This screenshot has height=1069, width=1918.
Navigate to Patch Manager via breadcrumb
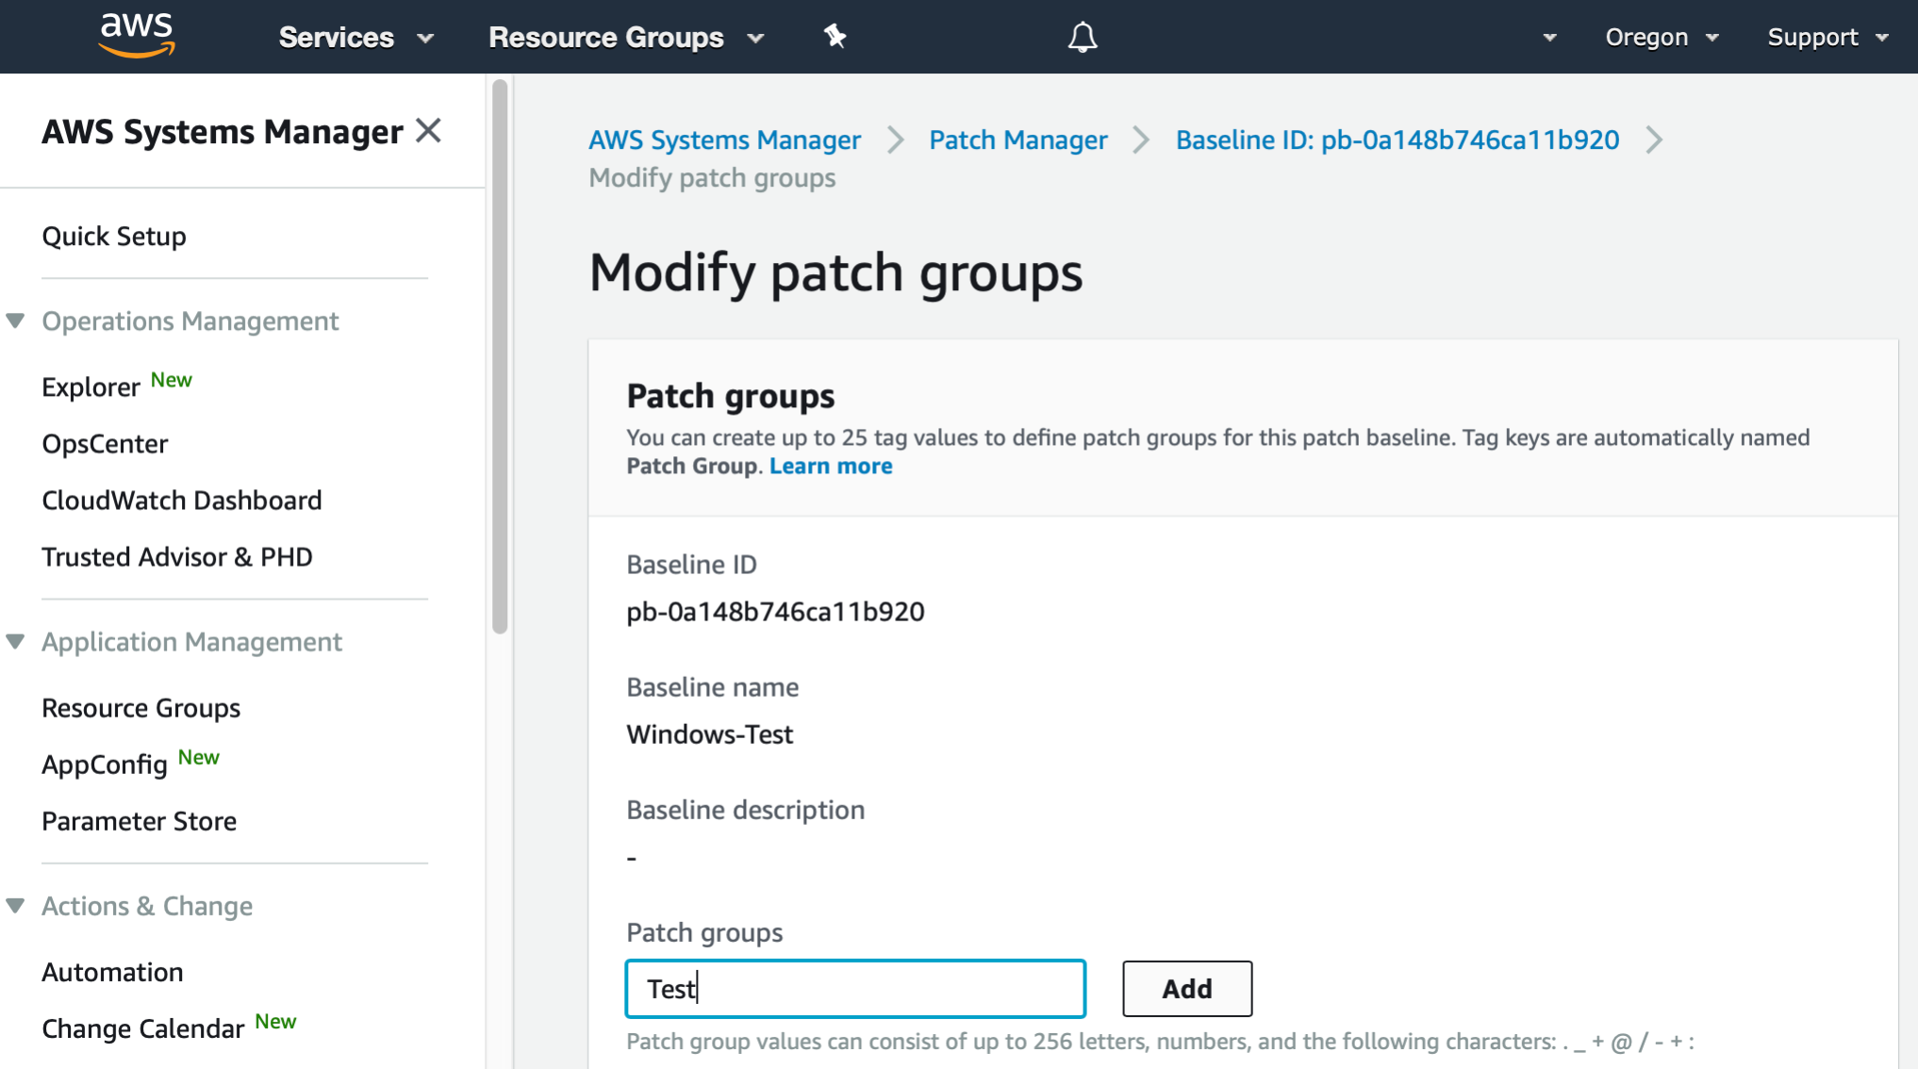[x=1017, y=140]
